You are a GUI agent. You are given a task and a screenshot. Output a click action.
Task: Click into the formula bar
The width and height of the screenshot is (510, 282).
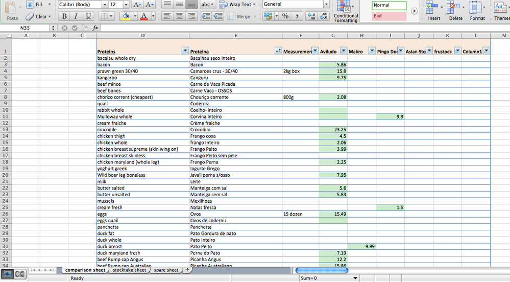coord(304,28)
